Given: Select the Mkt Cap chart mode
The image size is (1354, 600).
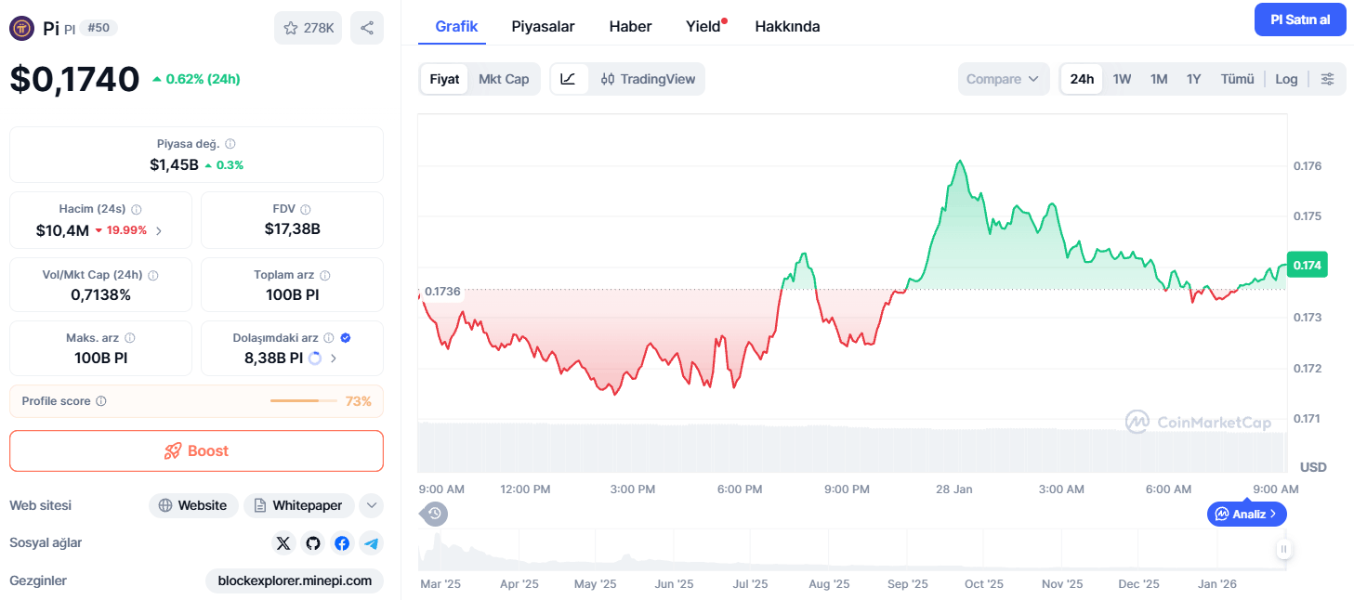Looking at the screenshot, I should coord(504,79).
